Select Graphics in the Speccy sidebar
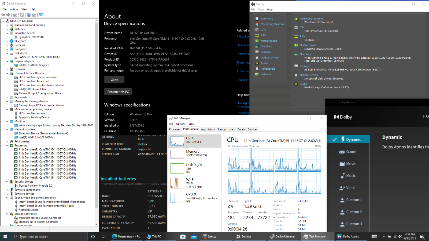The image size is (429, 241). pyautogui.click(x=266, y=47)
